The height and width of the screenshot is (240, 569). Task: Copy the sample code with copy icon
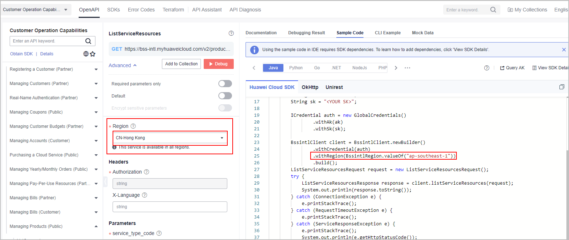pyautogui.click(x=561, y=87)
